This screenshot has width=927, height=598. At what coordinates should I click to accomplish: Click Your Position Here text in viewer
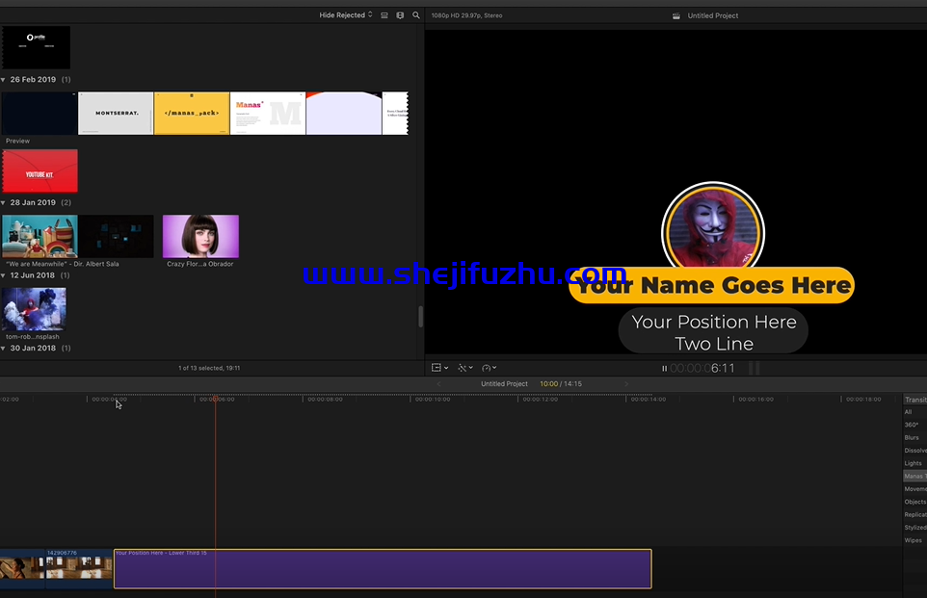[714, 322]
